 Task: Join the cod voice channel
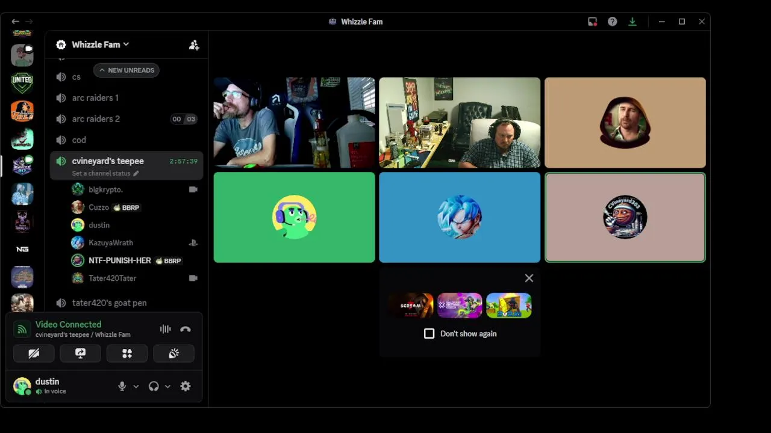(x=126, y=140)
